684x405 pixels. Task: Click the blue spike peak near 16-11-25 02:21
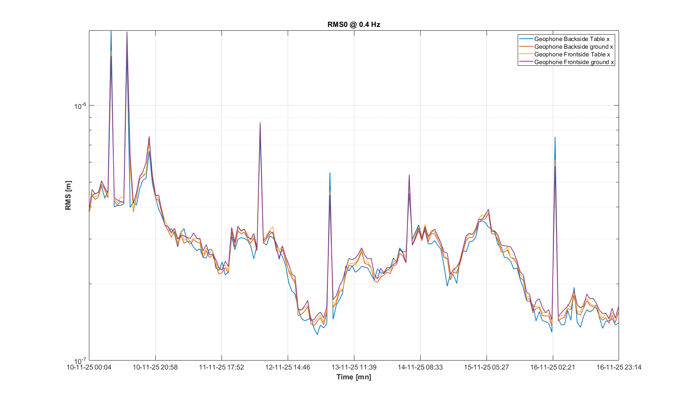tap(555, 138)
